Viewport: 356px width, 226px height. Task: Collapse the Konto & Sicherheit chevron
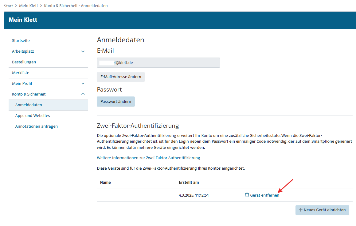pos(83,94)
